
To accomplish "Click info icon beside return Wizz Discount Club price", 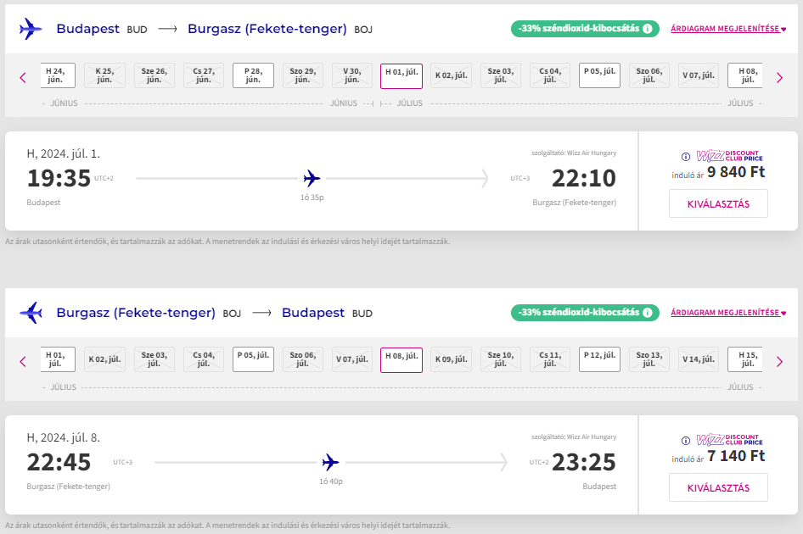I will [686, 441].
